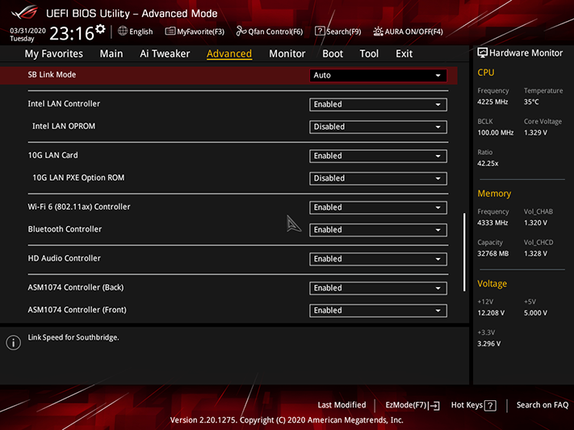Select the Advanced tab
This screenshot has width=574, height=430.
pos(229,54)
